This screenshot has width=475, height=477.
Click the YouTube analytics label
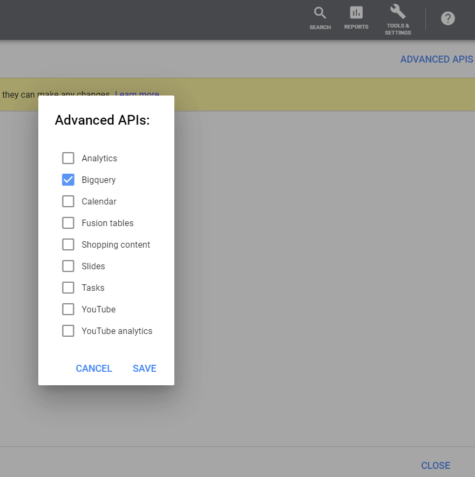[117, 331]
